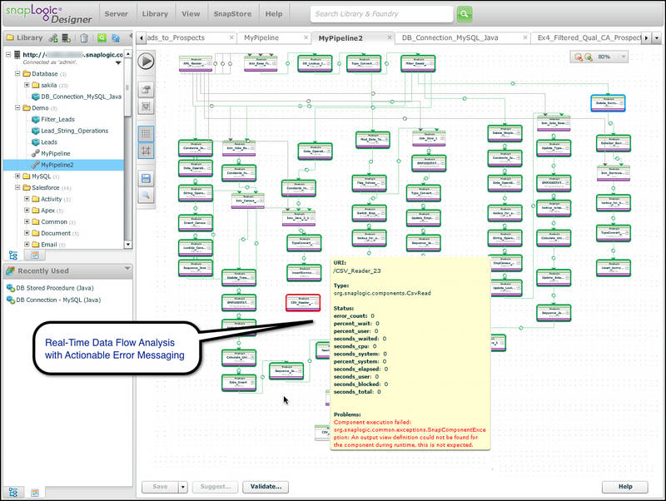Open the View menu
This screenshot has height=501, width=666.
click(x=191, y=14)
